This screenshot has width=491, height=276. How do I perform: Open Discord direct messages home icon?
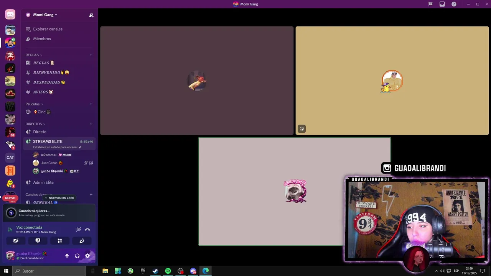tap(10, 15)
